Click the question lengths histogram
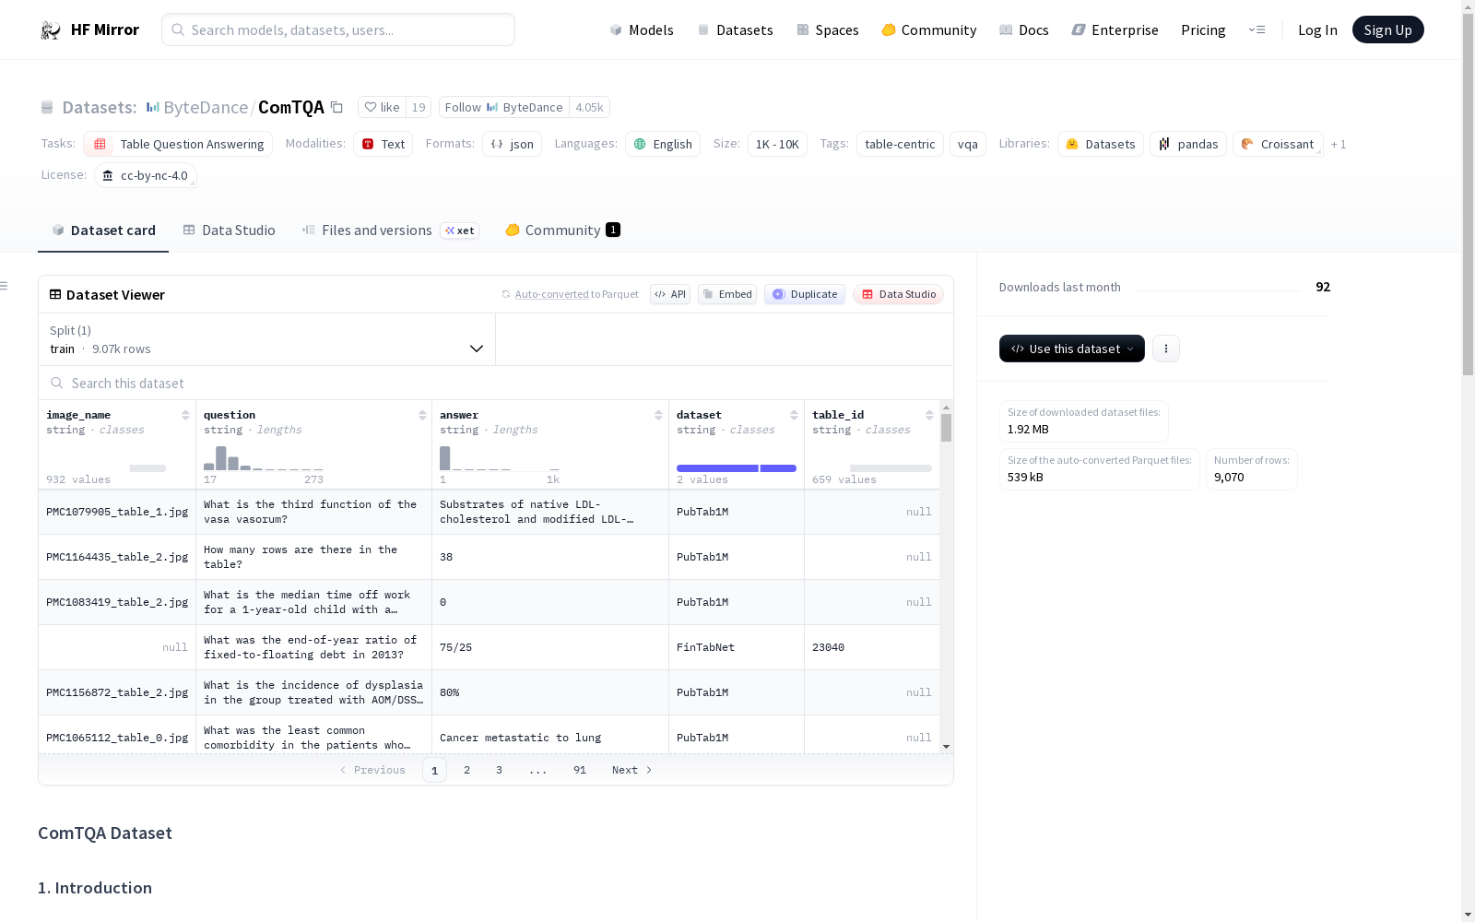This screenshot has width=1475, height=922. coord(264,458)
